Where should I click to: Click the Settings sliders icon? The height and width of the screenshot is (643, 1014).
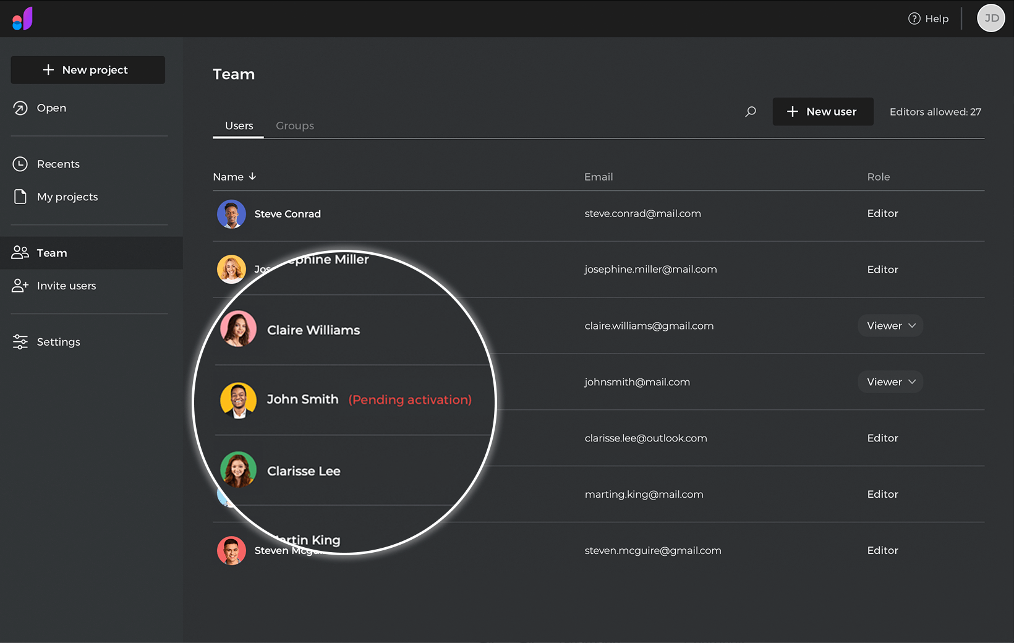pyautogui.click(x=20, y=342)
